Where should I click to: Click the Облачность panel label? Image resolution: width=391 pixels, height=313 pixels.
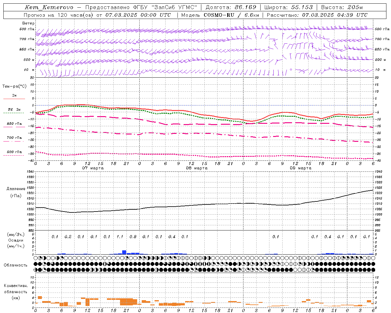16,265
